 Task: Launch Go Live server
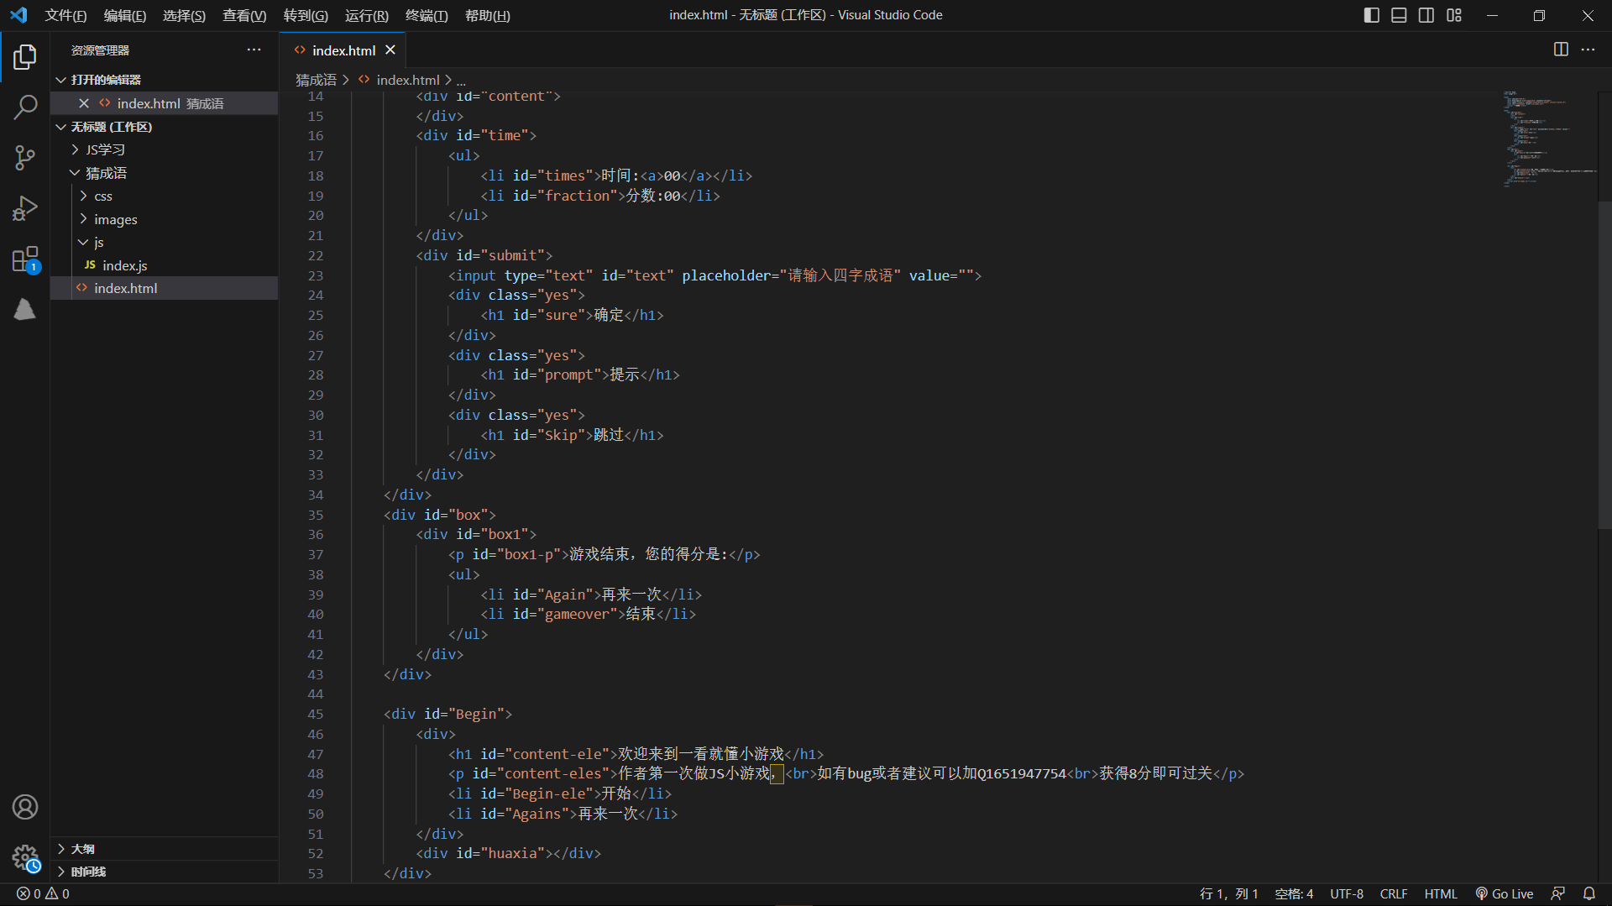1505,893
